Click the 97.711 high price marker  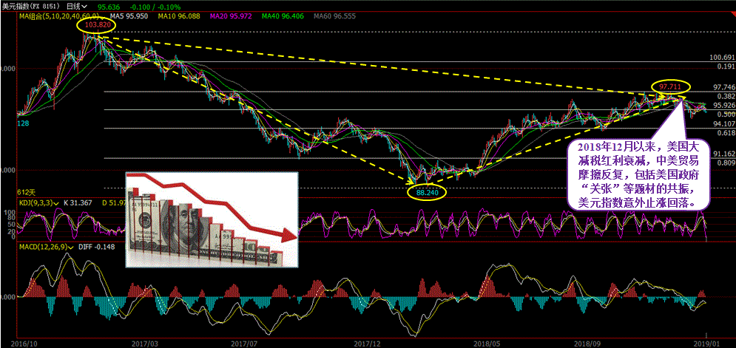(x=670, y=86)
